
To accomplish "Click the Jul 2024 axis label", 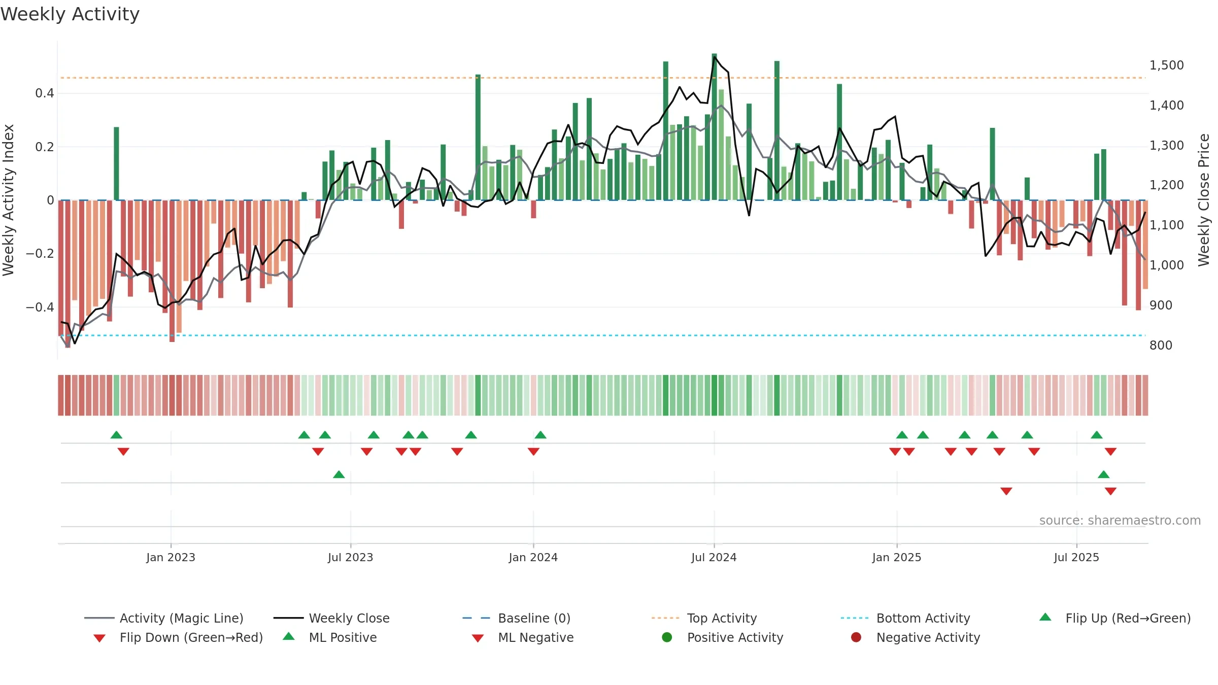I will pyautogui.click(x=714, y=557).
